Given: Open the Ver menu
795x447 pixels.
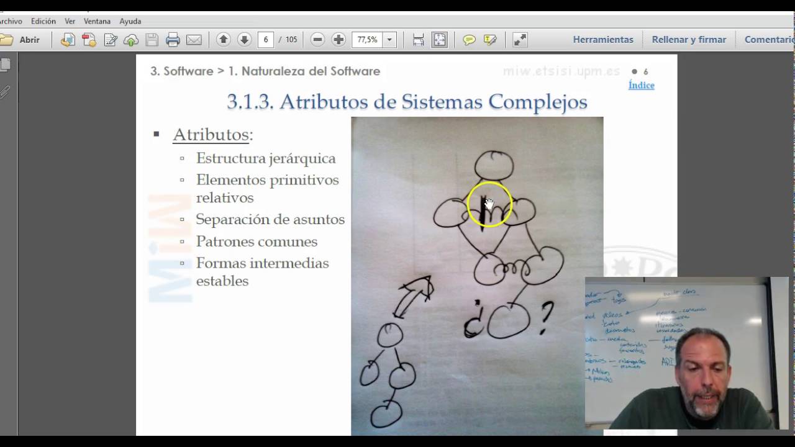Looking at the screenshot, I should 70,21.
